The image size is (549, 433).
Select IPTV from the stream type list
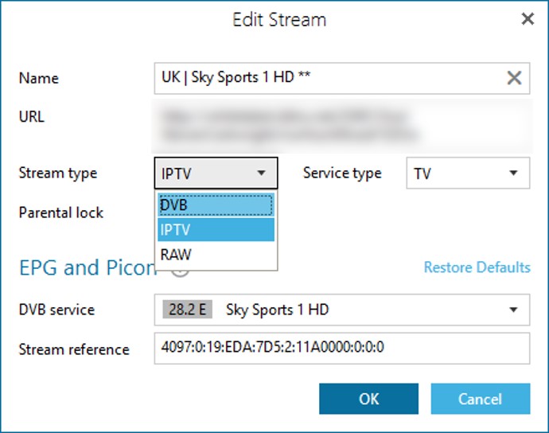216,230
